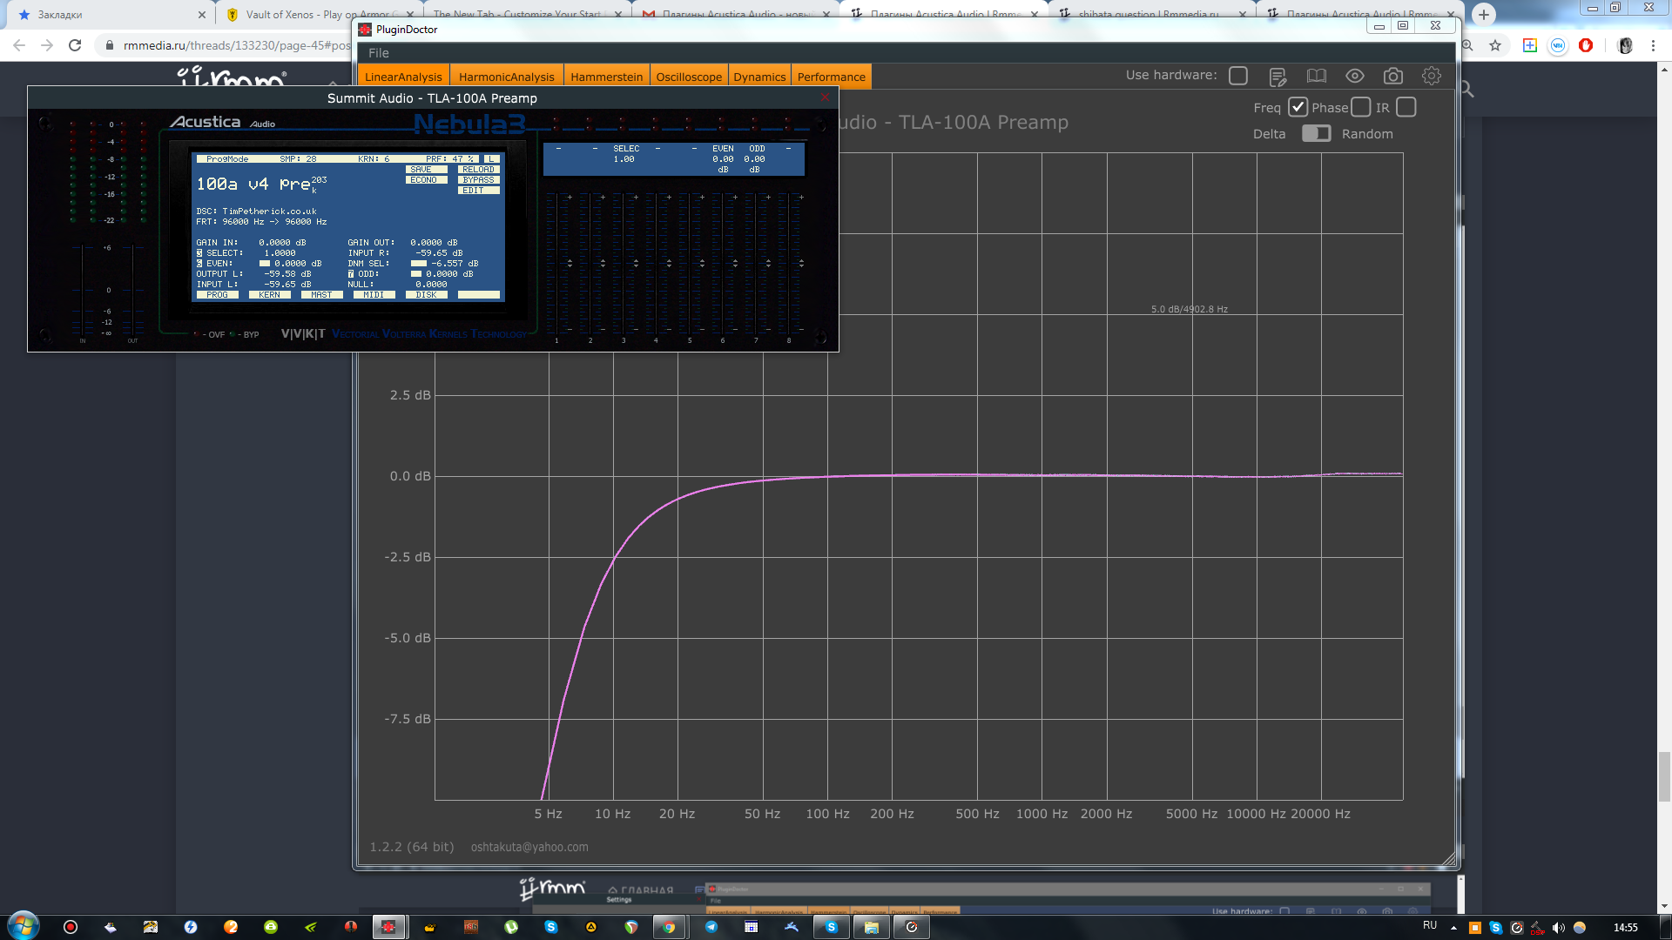The height and width of the screenshot is (940, 1672).
Task: Click the SELECT value 1.0000
Action: [x=280, y=253]
